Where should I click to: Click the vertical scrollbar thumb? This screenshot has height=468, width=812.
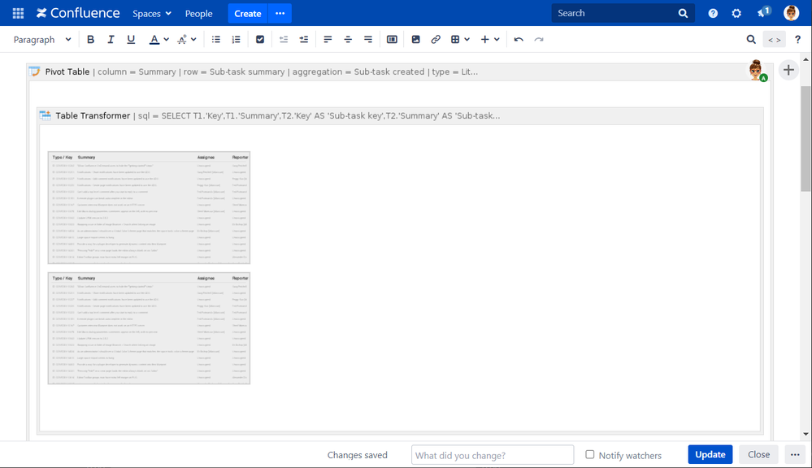pyautogui.click(x=805, y=139)
